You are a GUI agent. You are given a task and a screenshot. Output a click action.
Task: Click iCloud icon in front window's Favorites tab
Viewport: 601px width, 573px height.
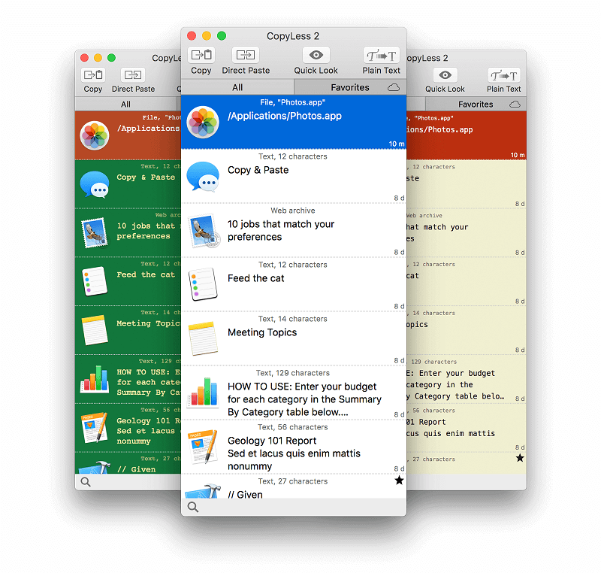393,87
